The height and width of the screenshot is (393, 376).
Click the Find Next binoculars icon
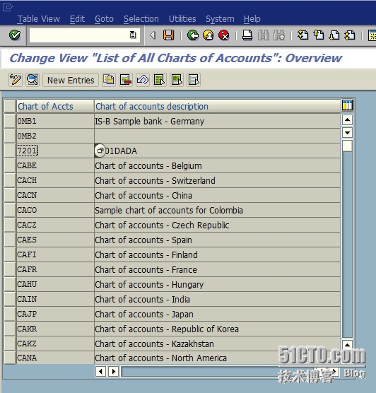pyautogui.click(x=279, y=35)
